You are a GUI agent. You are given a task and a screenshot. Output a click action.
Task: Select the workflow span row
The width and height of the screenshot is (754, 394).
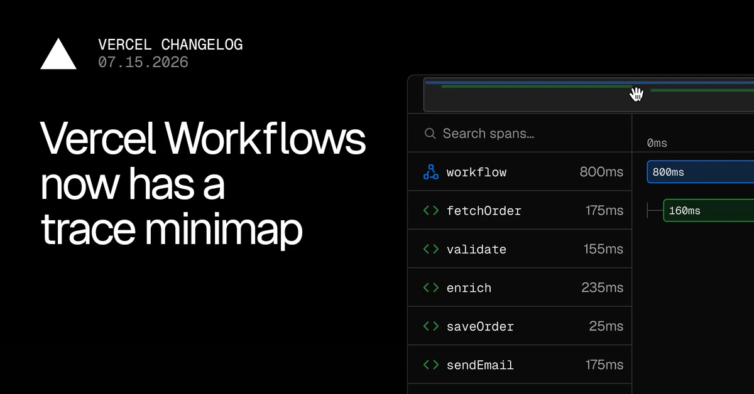[x=520, y=172]
